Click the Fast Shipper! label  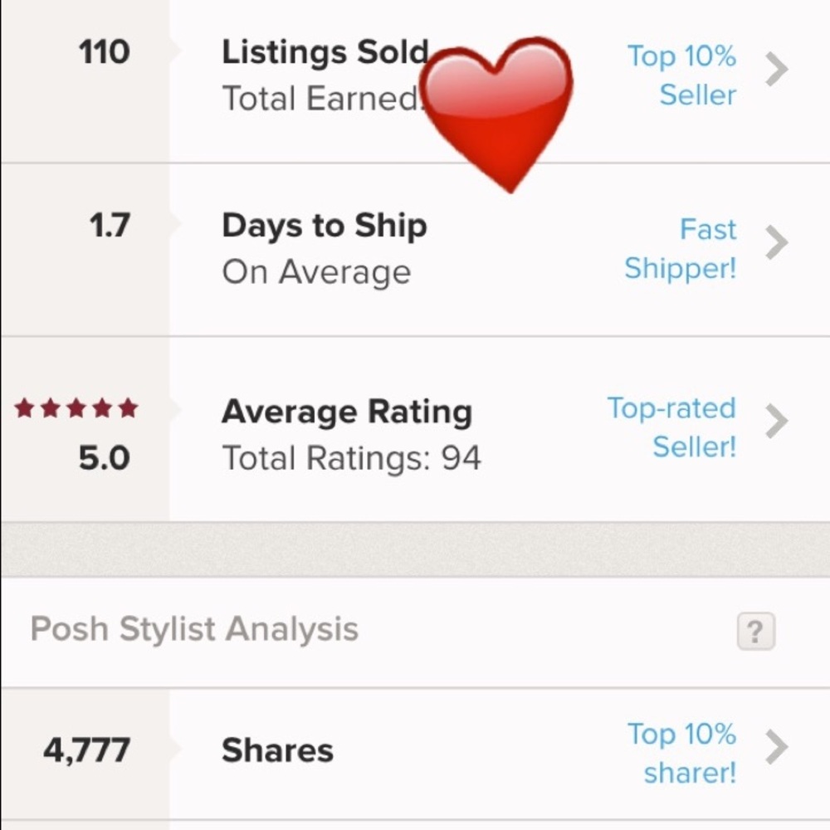[x=682, y=249]
